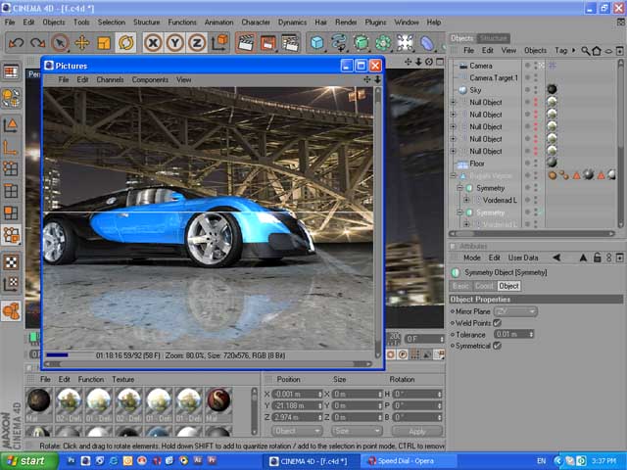Open Channels menu in Pictures window

[110, 79]
